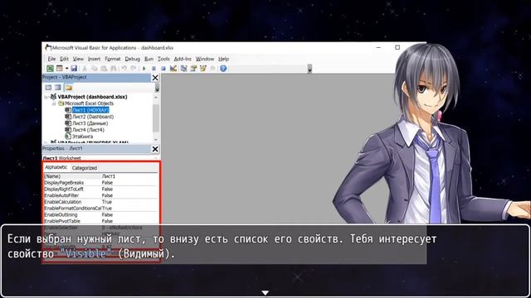Viewport: 531px width, 298px height.
Task: Click the Object Browser toolbar icon
Action: click(x=203, y=69)
